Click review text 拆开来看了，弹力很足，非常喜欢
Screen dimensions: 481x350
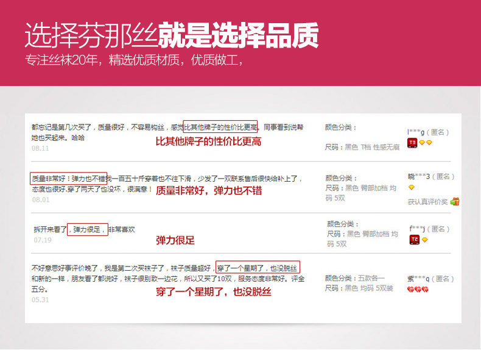point(85,229)
